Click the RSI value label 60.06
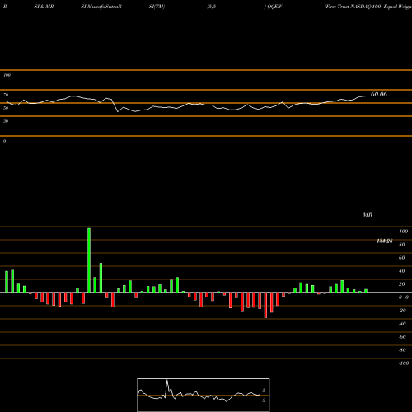This screenshot has width=412, height=412. tap(379, 94)
